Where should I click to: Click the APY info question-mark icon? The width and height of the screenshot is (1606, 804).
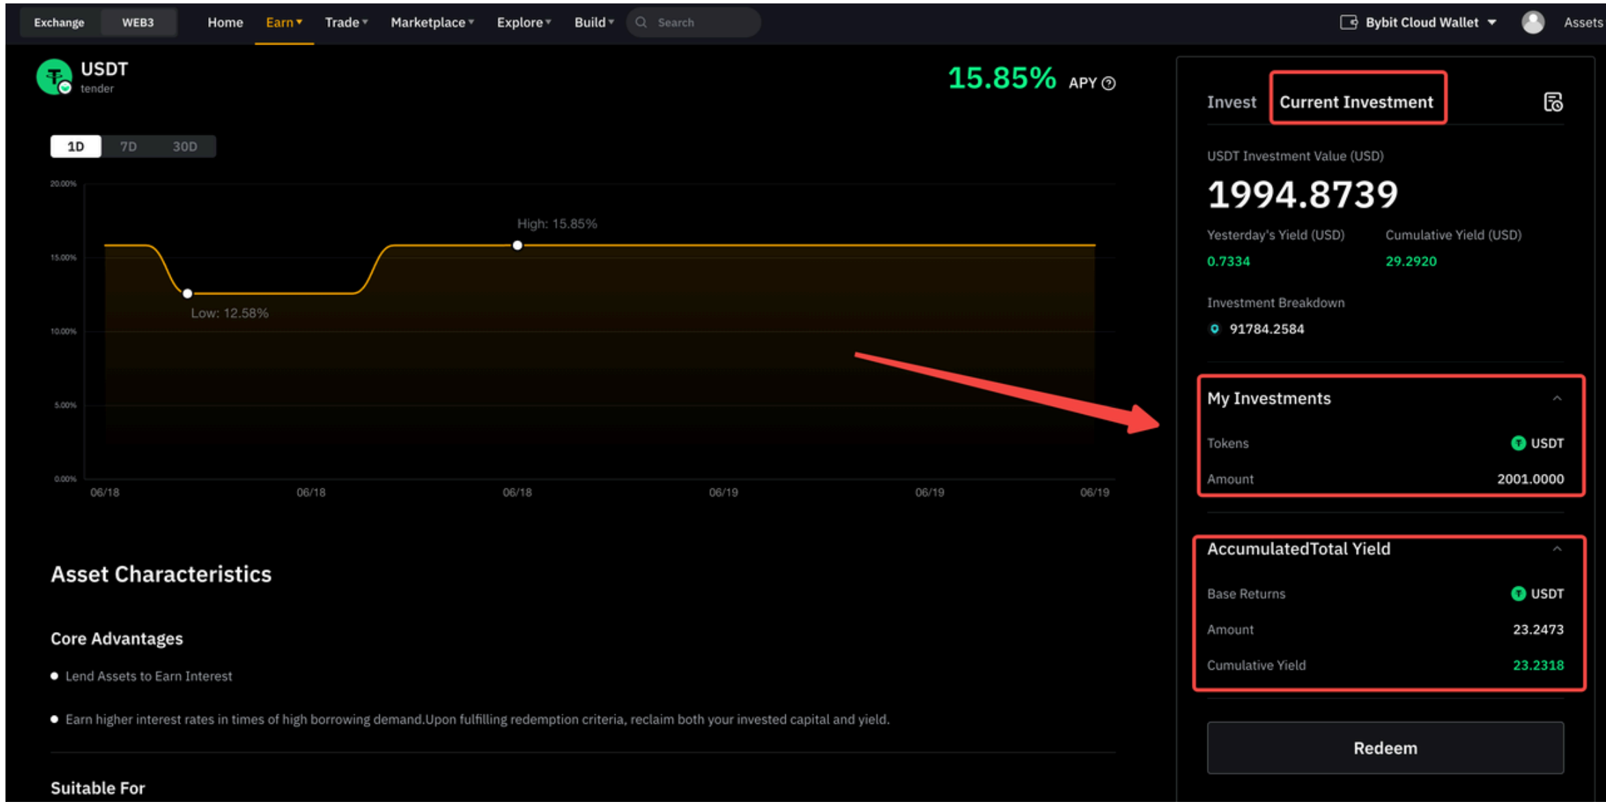(x=1108, y=84)
